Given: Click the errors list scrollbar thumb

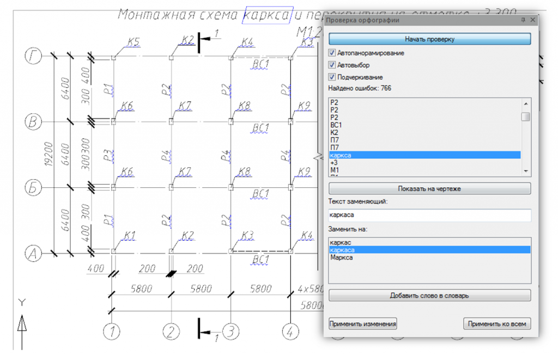Looking at the screenshot, I should coord(526,117).
